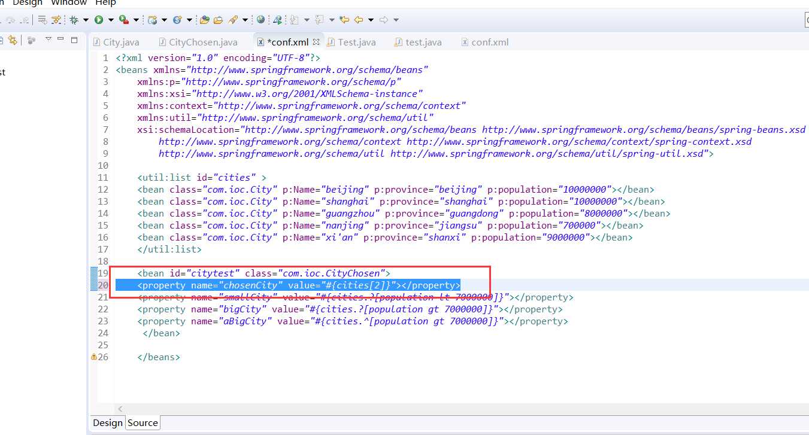Viewport: 809px width, 435px height.
Task: Click the green Run button icon
Action: pos(99,20)
